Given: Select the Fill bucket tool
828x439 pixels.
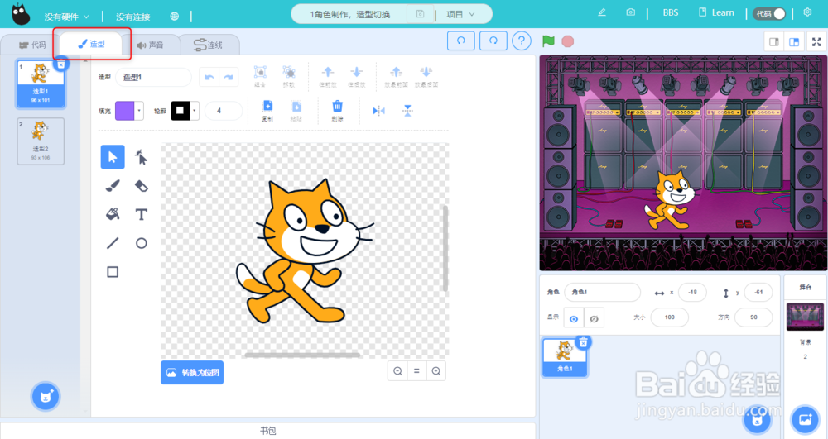Looking at the screenshot, I should 113,214.
